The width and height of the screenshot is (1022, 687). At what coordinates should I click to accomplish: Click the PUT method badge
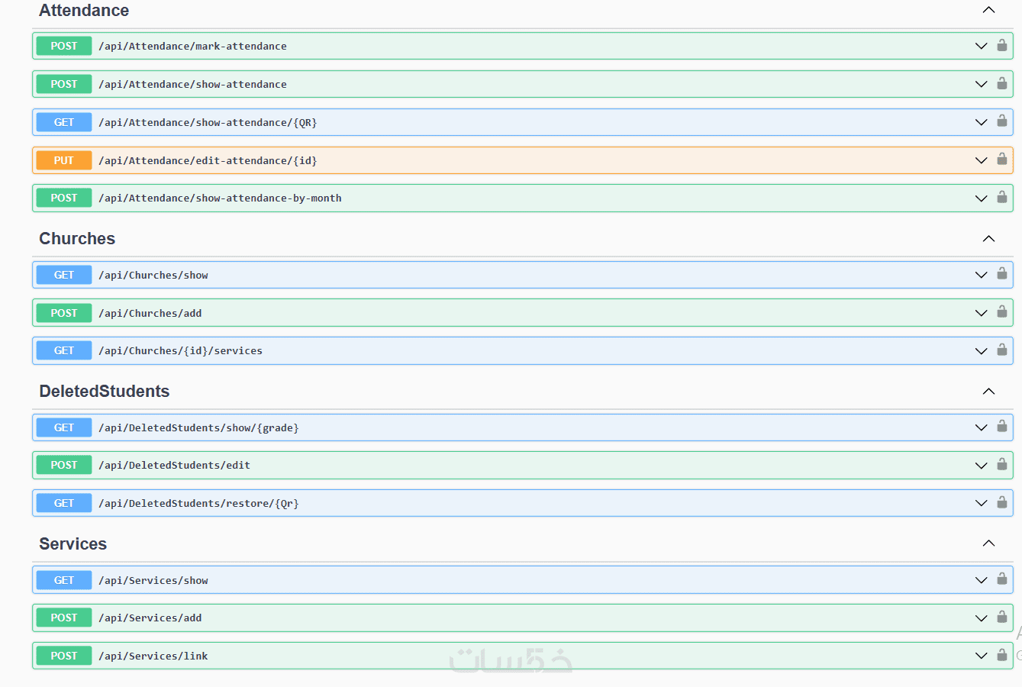(x=64, y=160)
